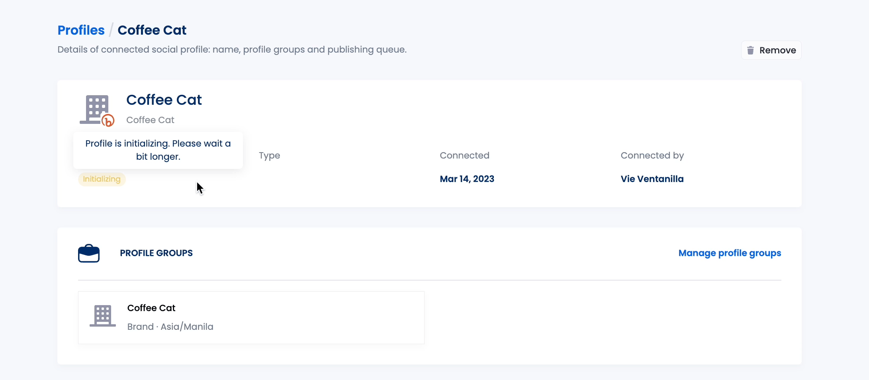Click the page description about connected social profile

pos(232,50)
